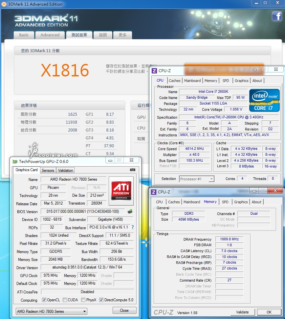Click the Memory Size value 2048 MB
Screen dimensions: 285x319
click(55, 259)
